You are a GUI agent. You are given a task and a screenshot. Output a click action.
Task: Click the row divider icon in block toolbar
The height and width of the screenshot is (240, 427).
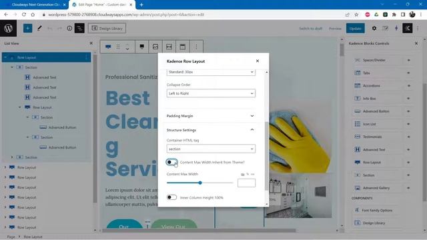169,47
